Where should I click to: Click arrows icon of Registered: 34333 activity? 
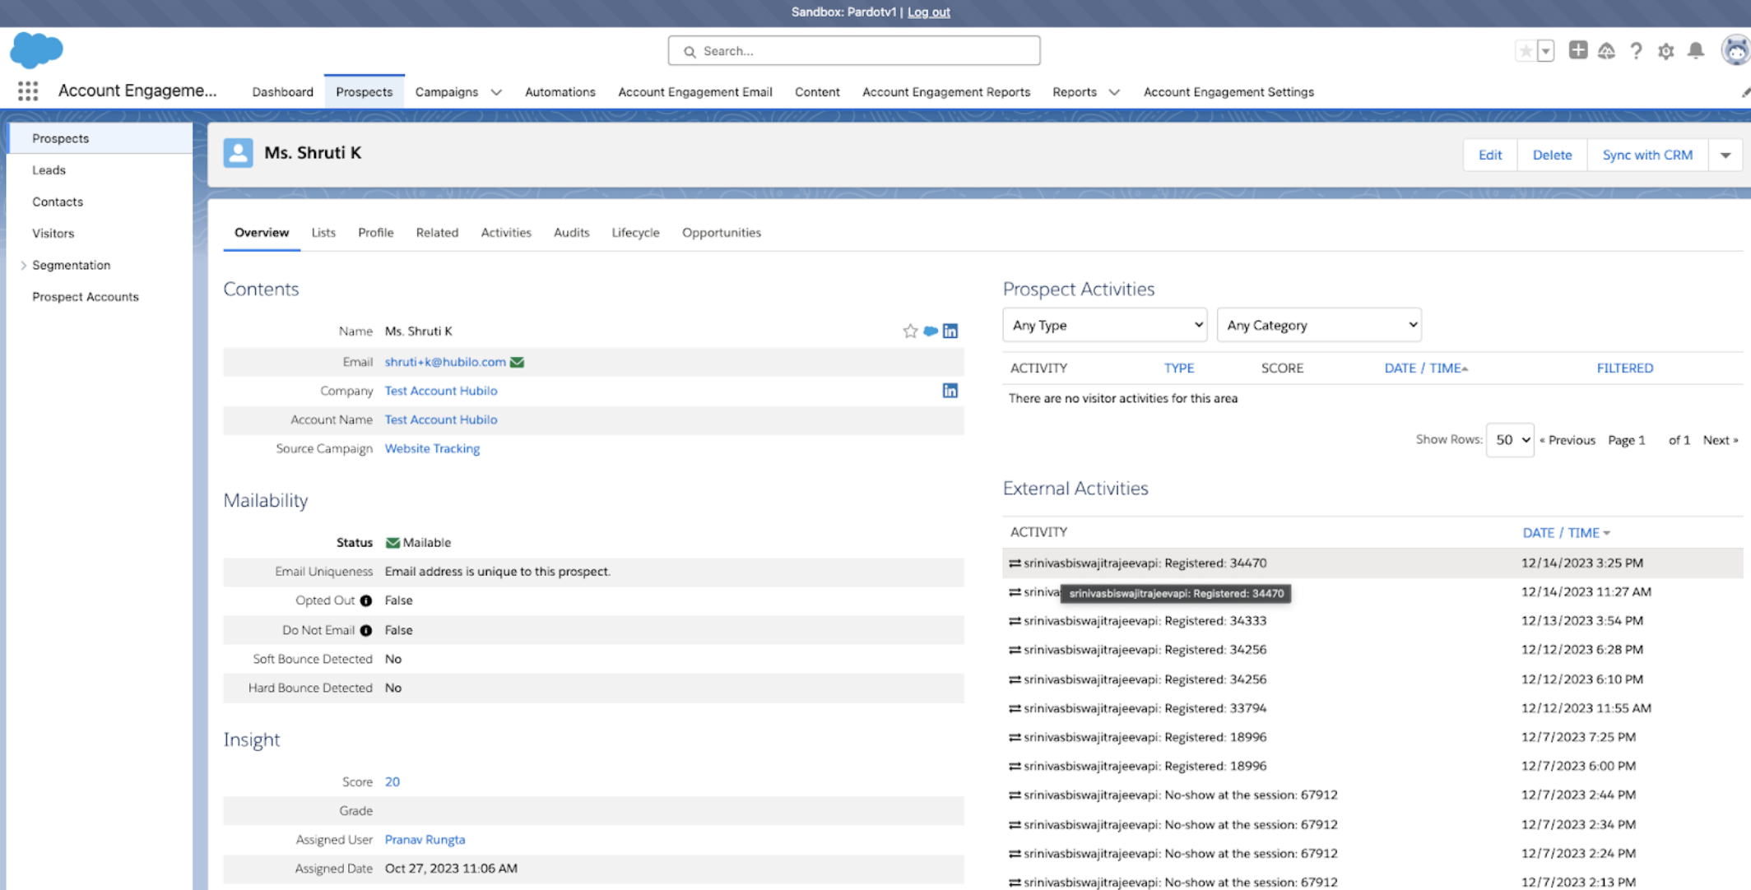(x=1015, y=621)
